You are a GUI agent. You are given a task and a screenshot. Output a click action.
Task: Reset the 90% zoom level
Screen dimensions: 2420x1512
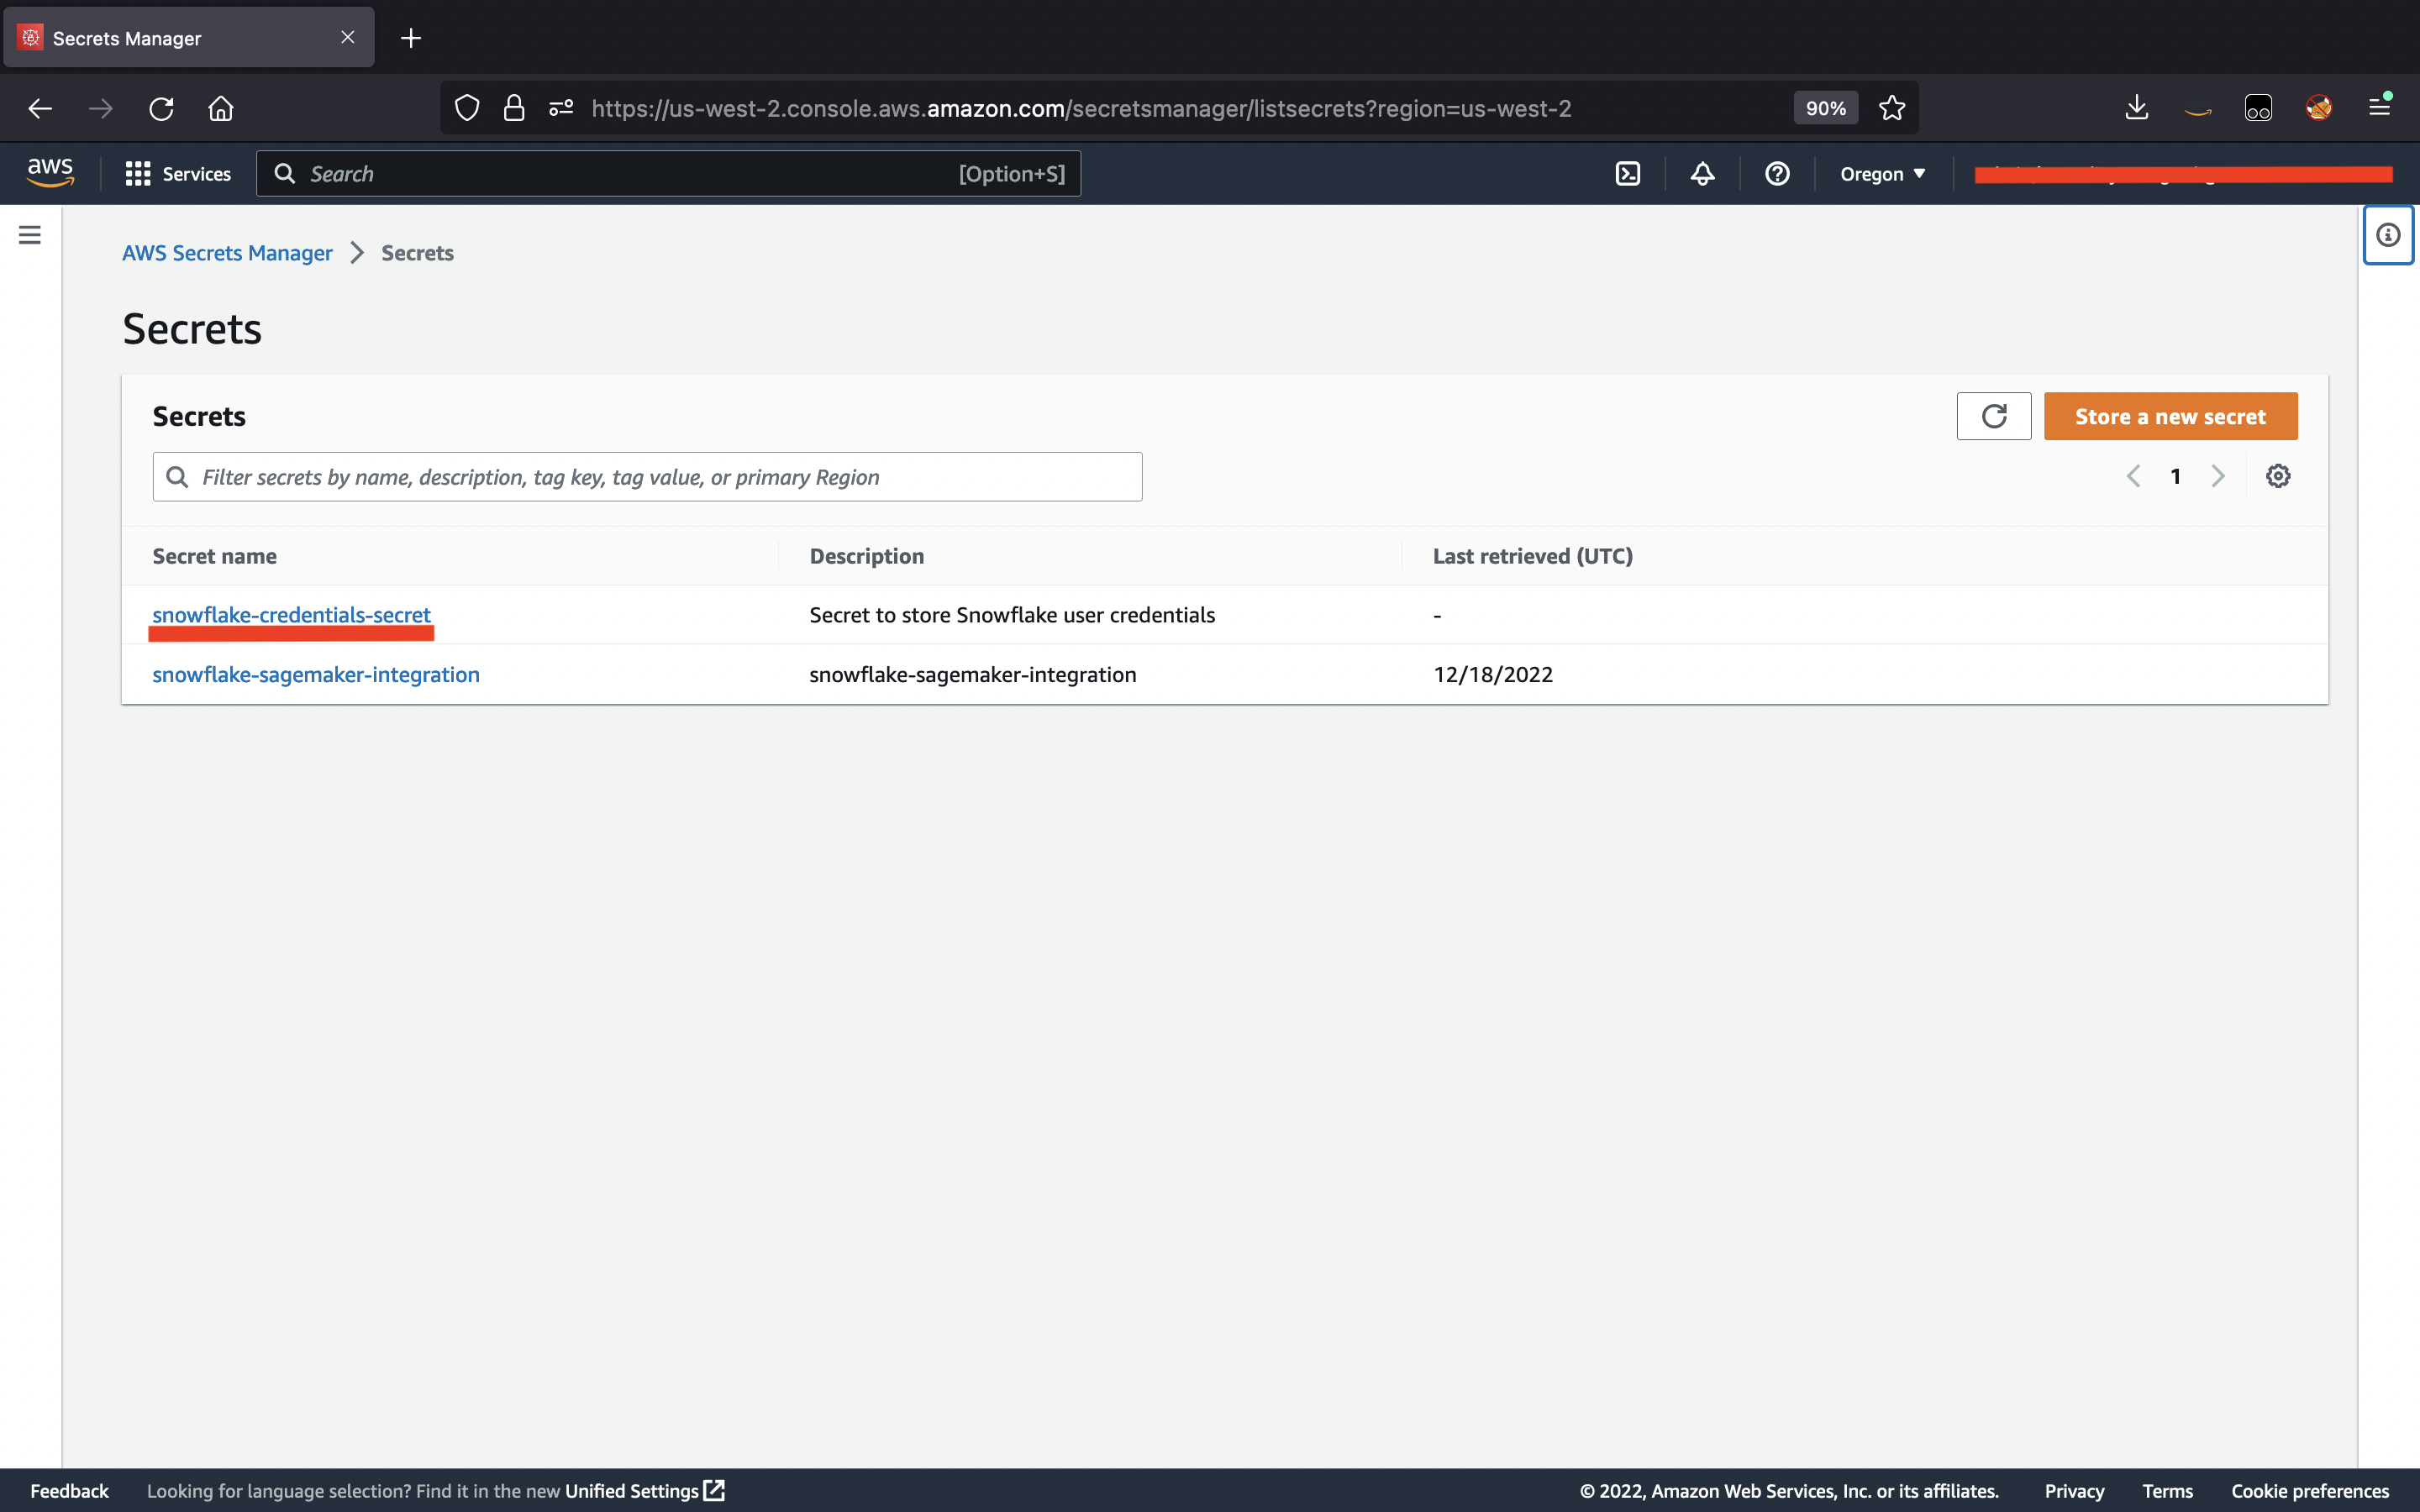pyautogui.click(x=1825, y=108)
